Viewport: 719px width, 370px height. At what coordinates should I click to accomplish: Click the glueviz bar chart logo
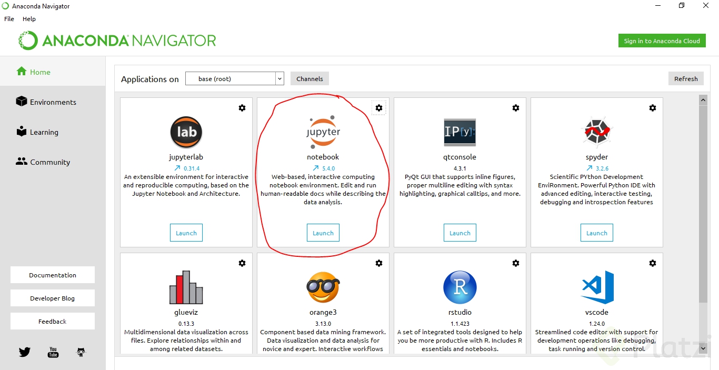[186, 287]
